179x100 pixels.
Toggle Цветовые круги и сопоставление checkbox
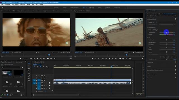pyautogui.click(x=176, y=70)
